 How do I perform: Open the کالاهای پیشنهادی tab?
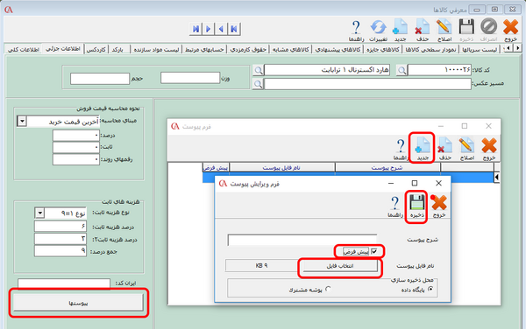pyautogui.click(x=338, y=49)
